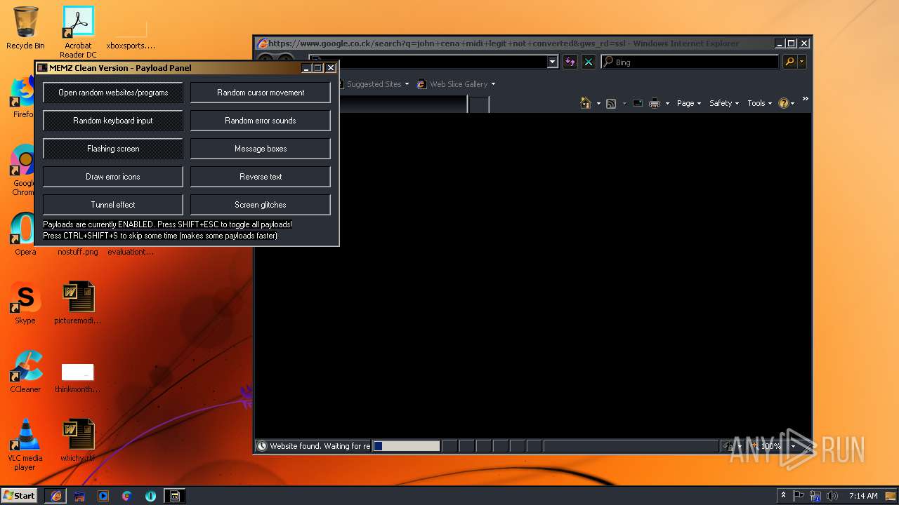Toggle the Random error sounds payload

pos(261,121)
